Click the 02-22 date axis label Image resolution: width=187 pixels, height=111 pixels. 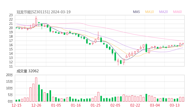pos(135,105)
